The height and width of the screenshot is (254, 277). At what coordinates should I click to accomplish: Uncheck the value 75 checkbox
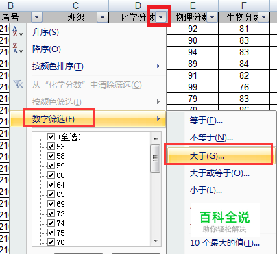51,232
